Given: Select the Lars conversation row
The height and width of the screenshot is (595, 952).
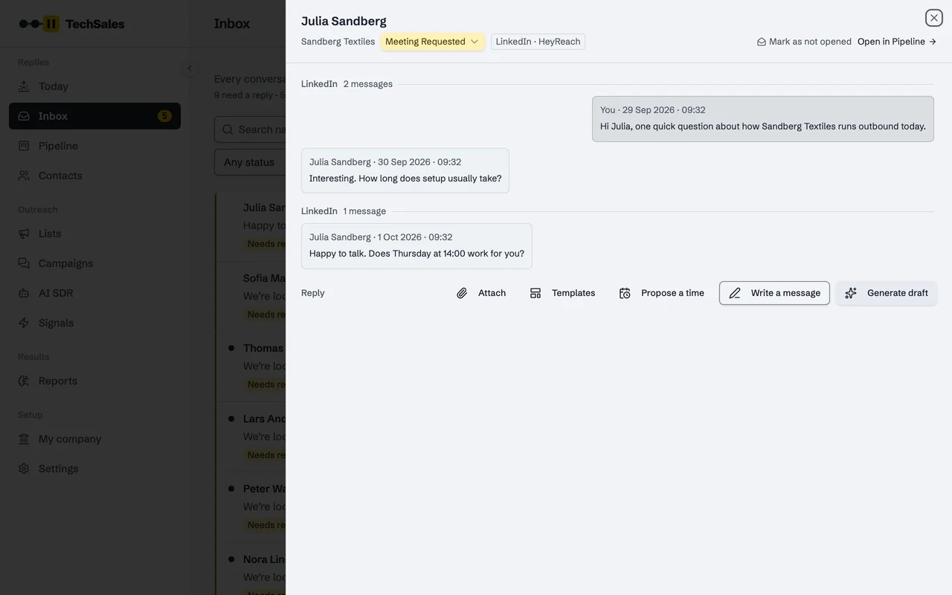Looking at the screenshot, I should point(251,437).
